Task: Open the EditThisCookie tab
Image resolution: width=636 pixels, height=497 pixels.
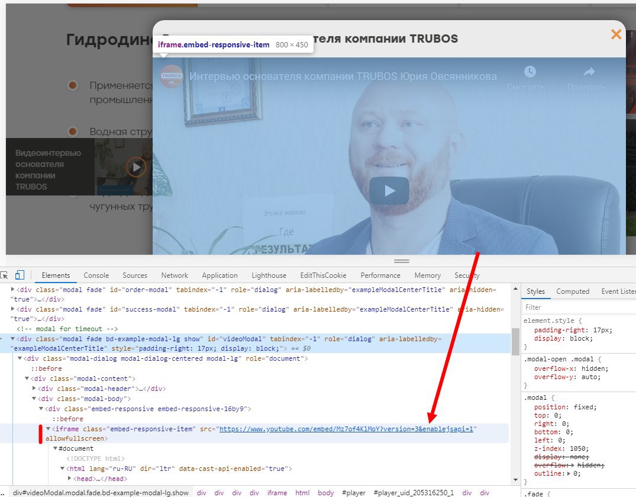Action: (323, 275)
